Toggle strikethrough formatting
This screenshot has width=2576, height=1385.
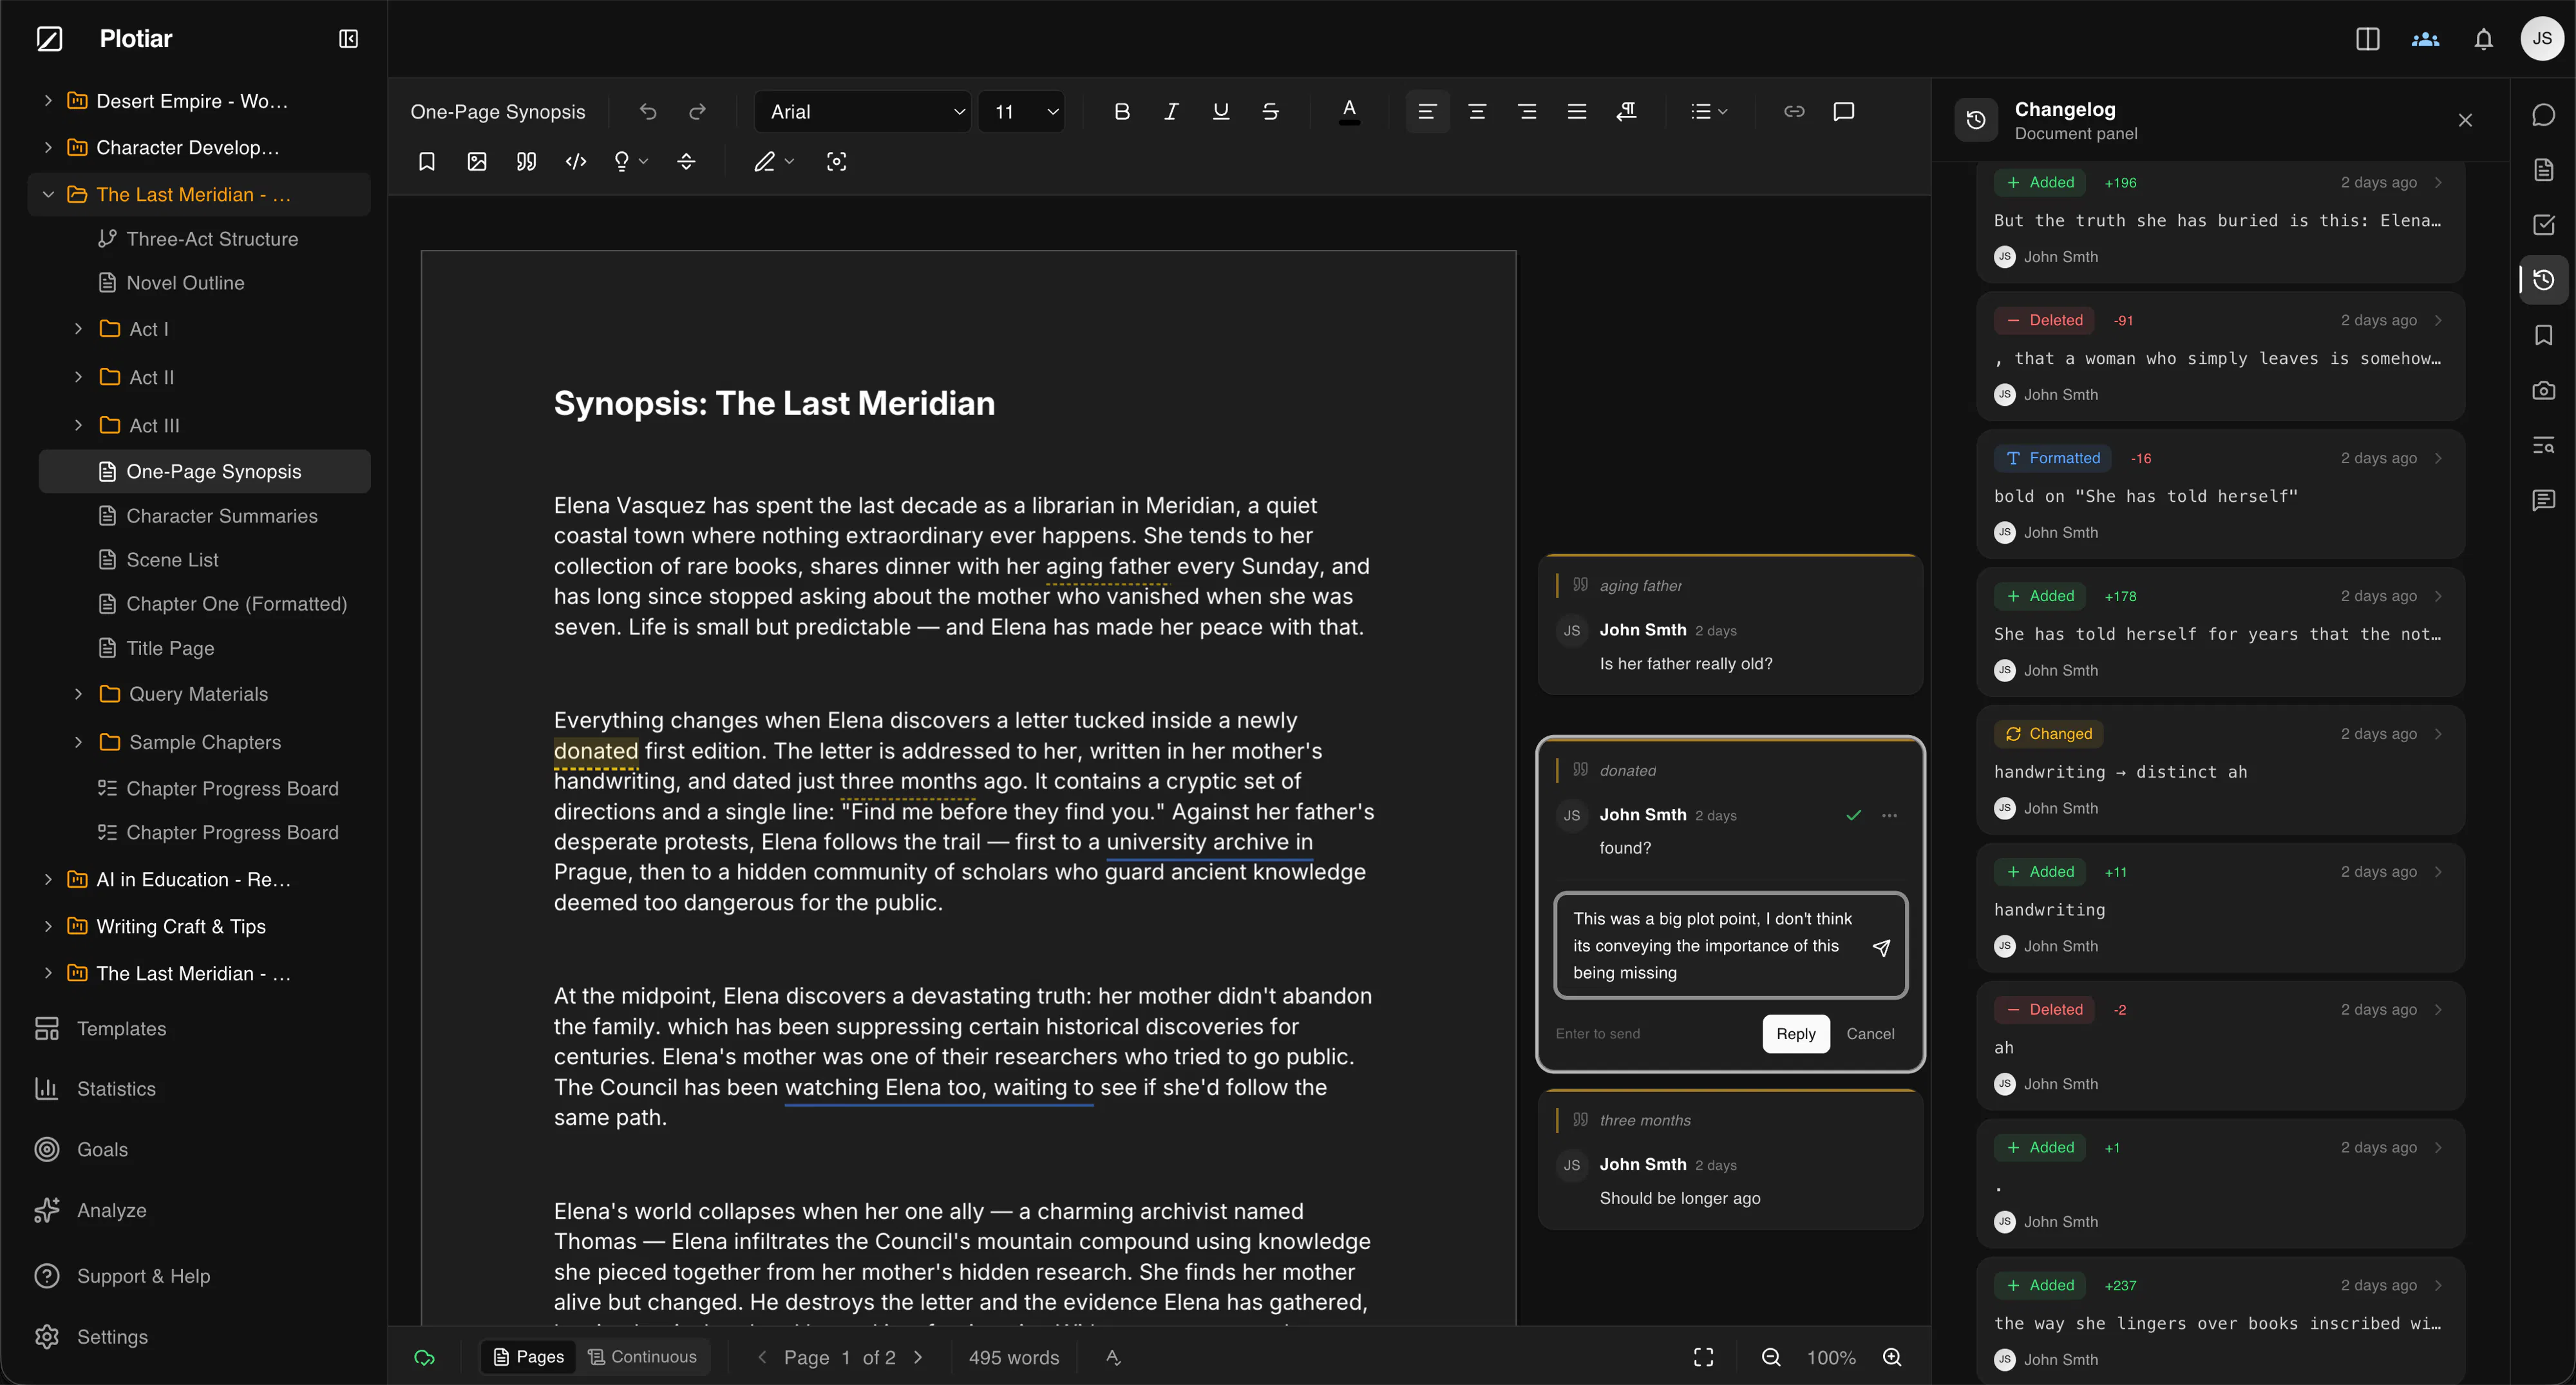click(x=1270, y=112)
